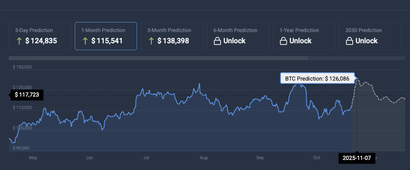Click the $130,000 y-axis label
Screen dimensions: 410x170
pyautogui.click(x=22, y=67)
